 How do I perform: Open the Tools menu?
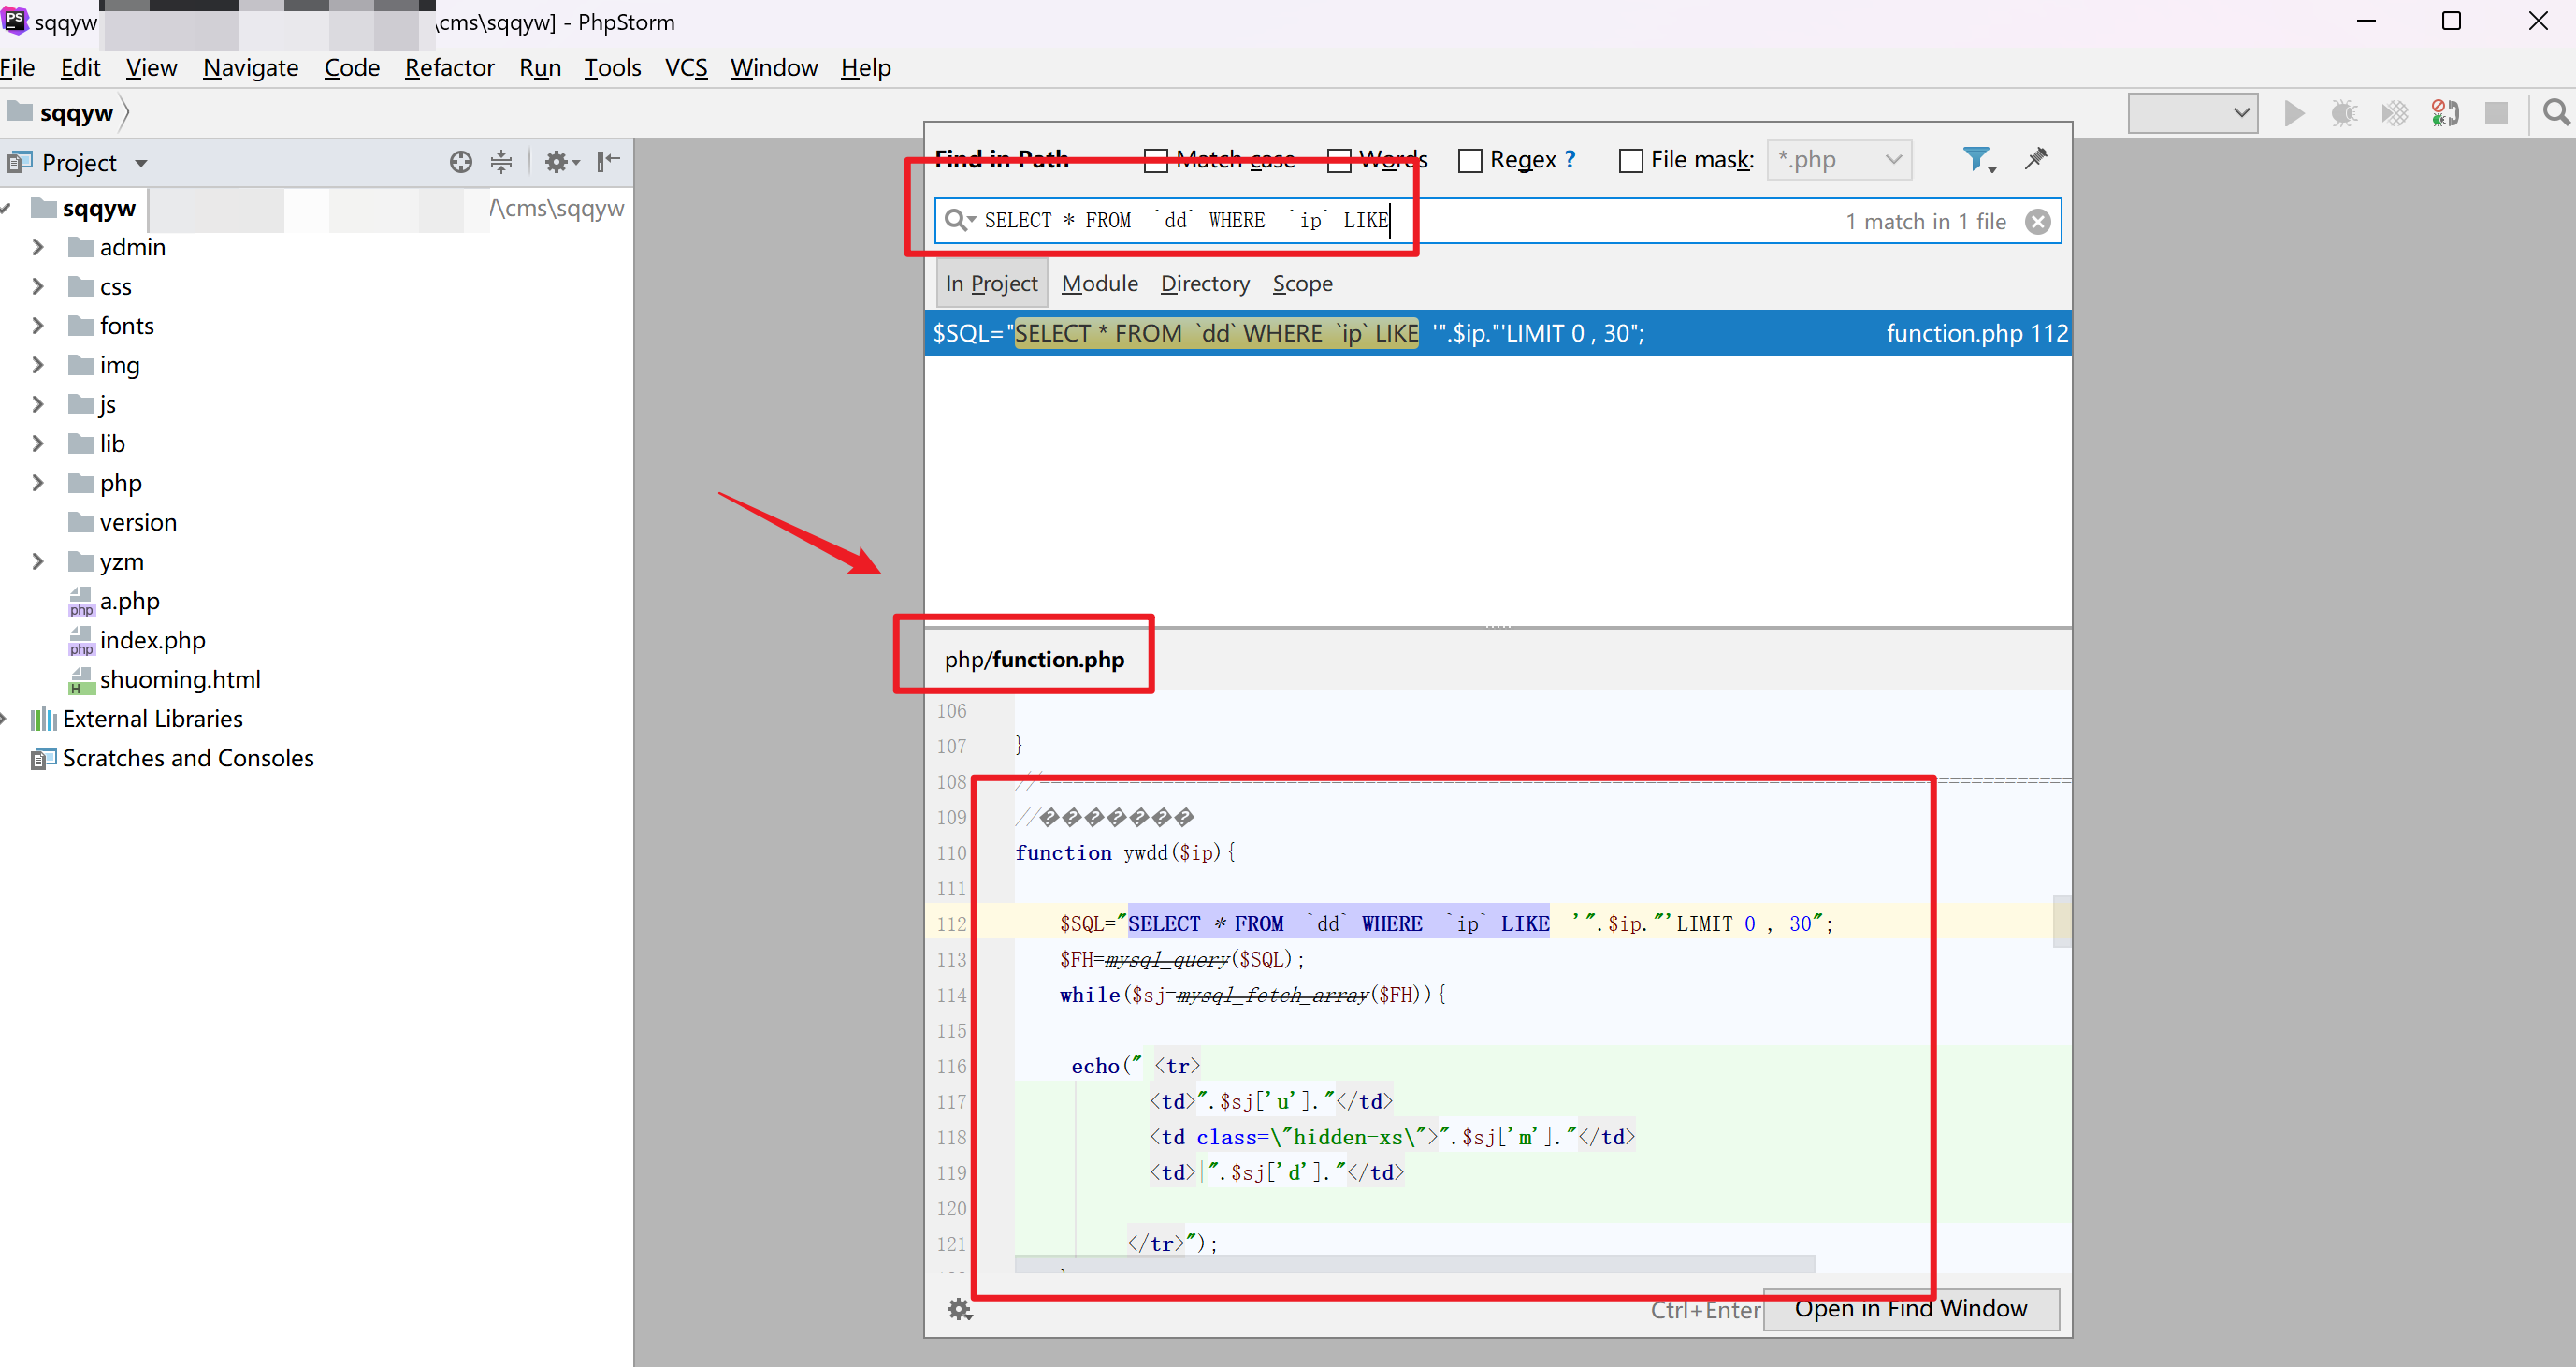(x=612, y=68)
